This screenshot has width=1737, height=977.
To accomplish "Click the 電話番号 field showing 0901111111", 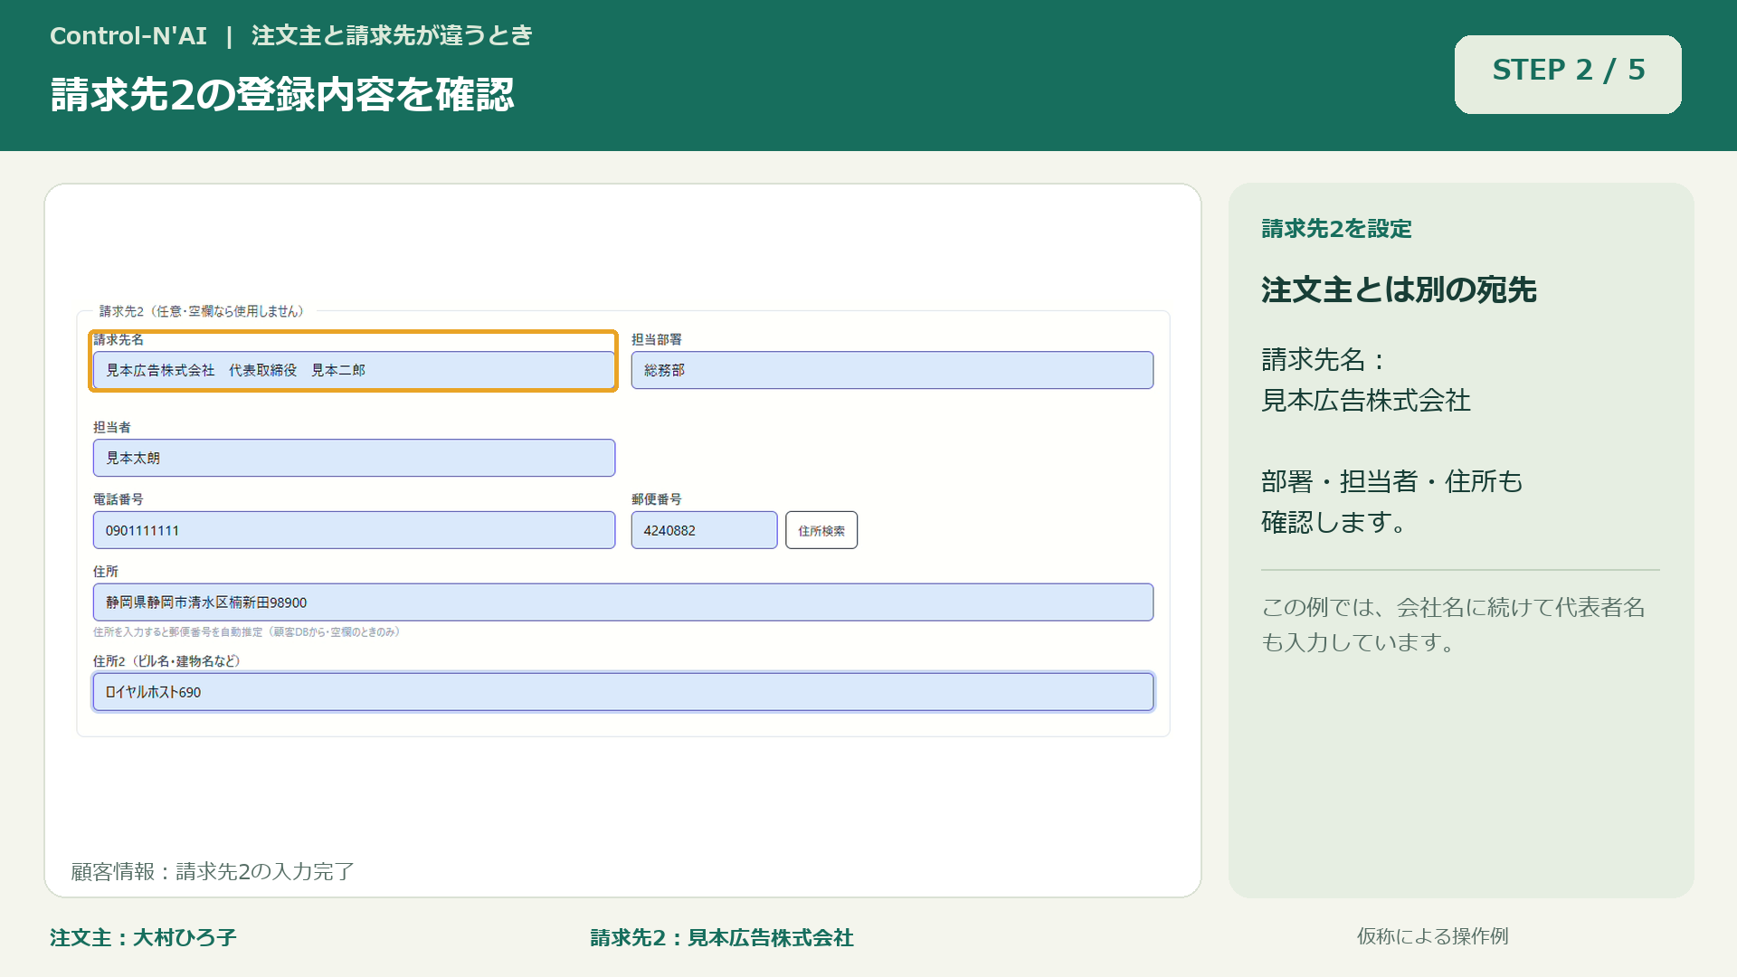I will click(354, 530).
